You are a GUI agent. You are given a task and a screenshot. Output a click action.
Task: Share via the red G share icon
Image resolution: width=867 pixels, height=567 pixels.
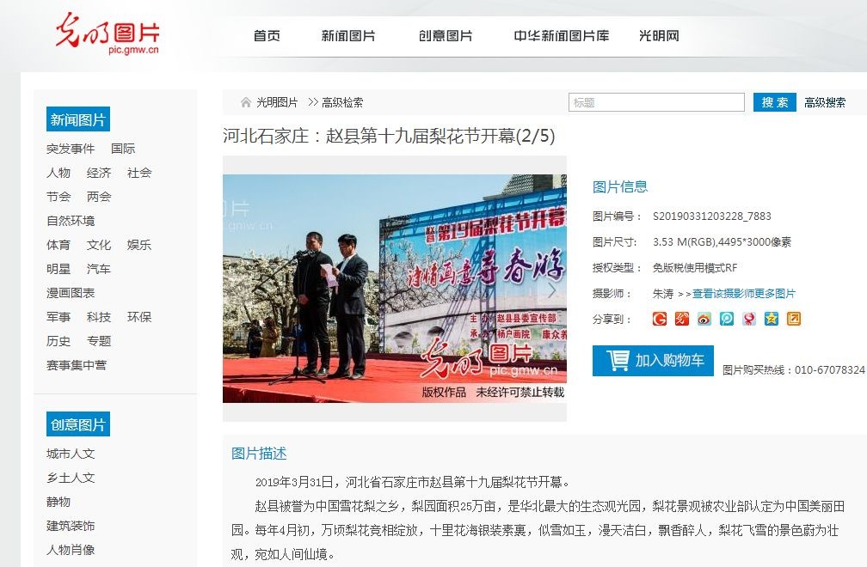(x=659, y=319)
